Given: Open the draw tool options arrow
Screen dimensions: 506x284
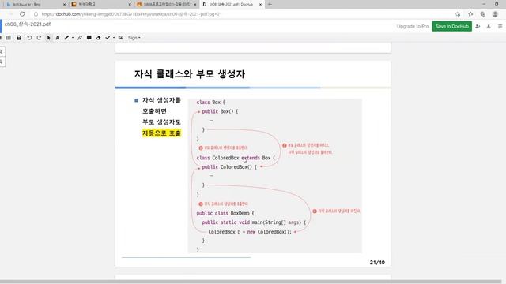Looking at the screenshot, I should 73,38.
